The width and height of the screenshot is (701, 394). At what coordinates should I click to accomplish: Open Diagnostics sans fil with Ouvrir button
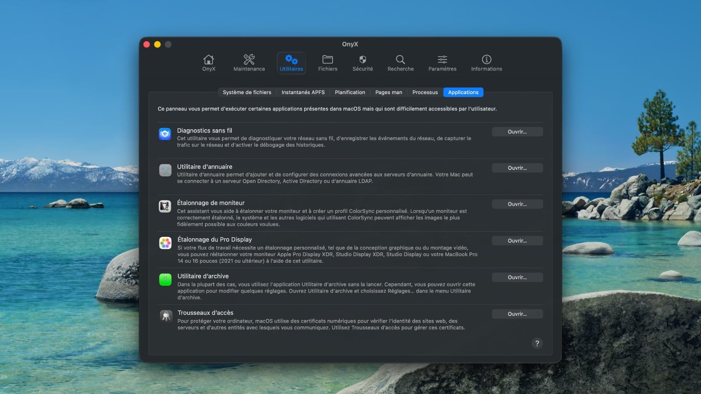click(x=517, y=132)
